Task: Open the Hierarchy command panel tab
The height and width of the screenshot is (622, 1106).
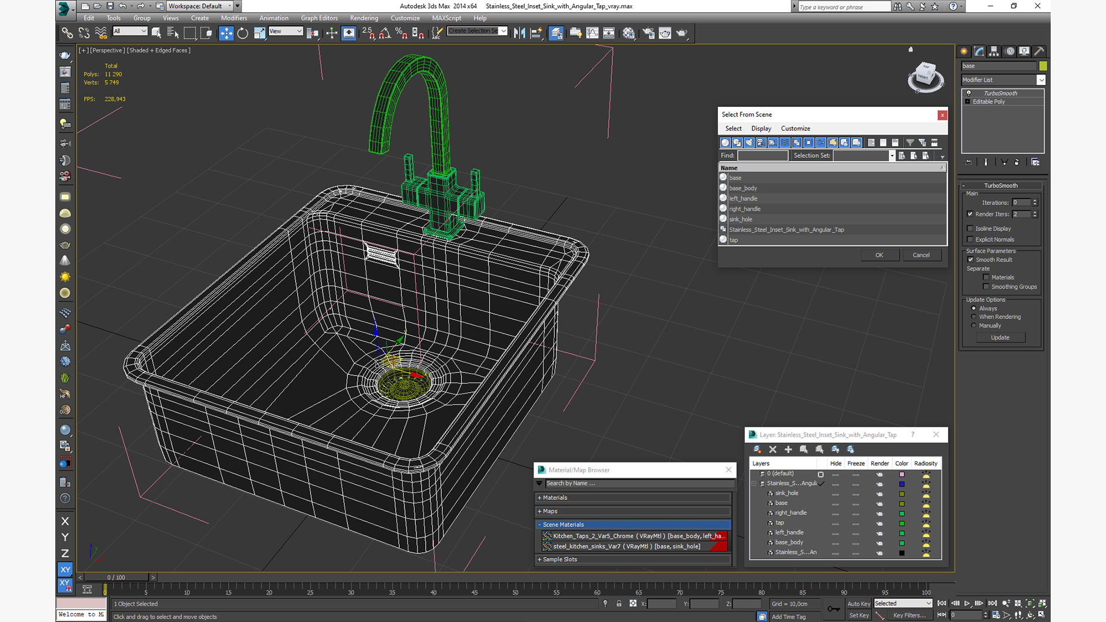Action: pos(994,51)
